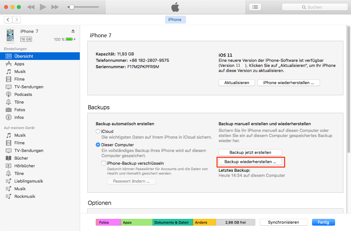Click the battery status icon
The image size is (351, 231).
click(x=71, y=40)
